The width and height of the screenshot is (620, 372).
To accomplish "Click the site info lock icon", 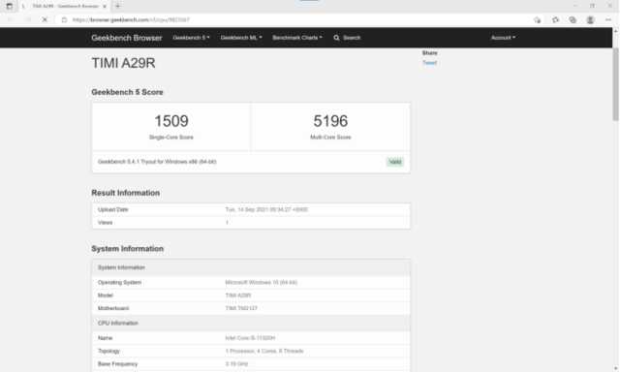I will 65,19.
